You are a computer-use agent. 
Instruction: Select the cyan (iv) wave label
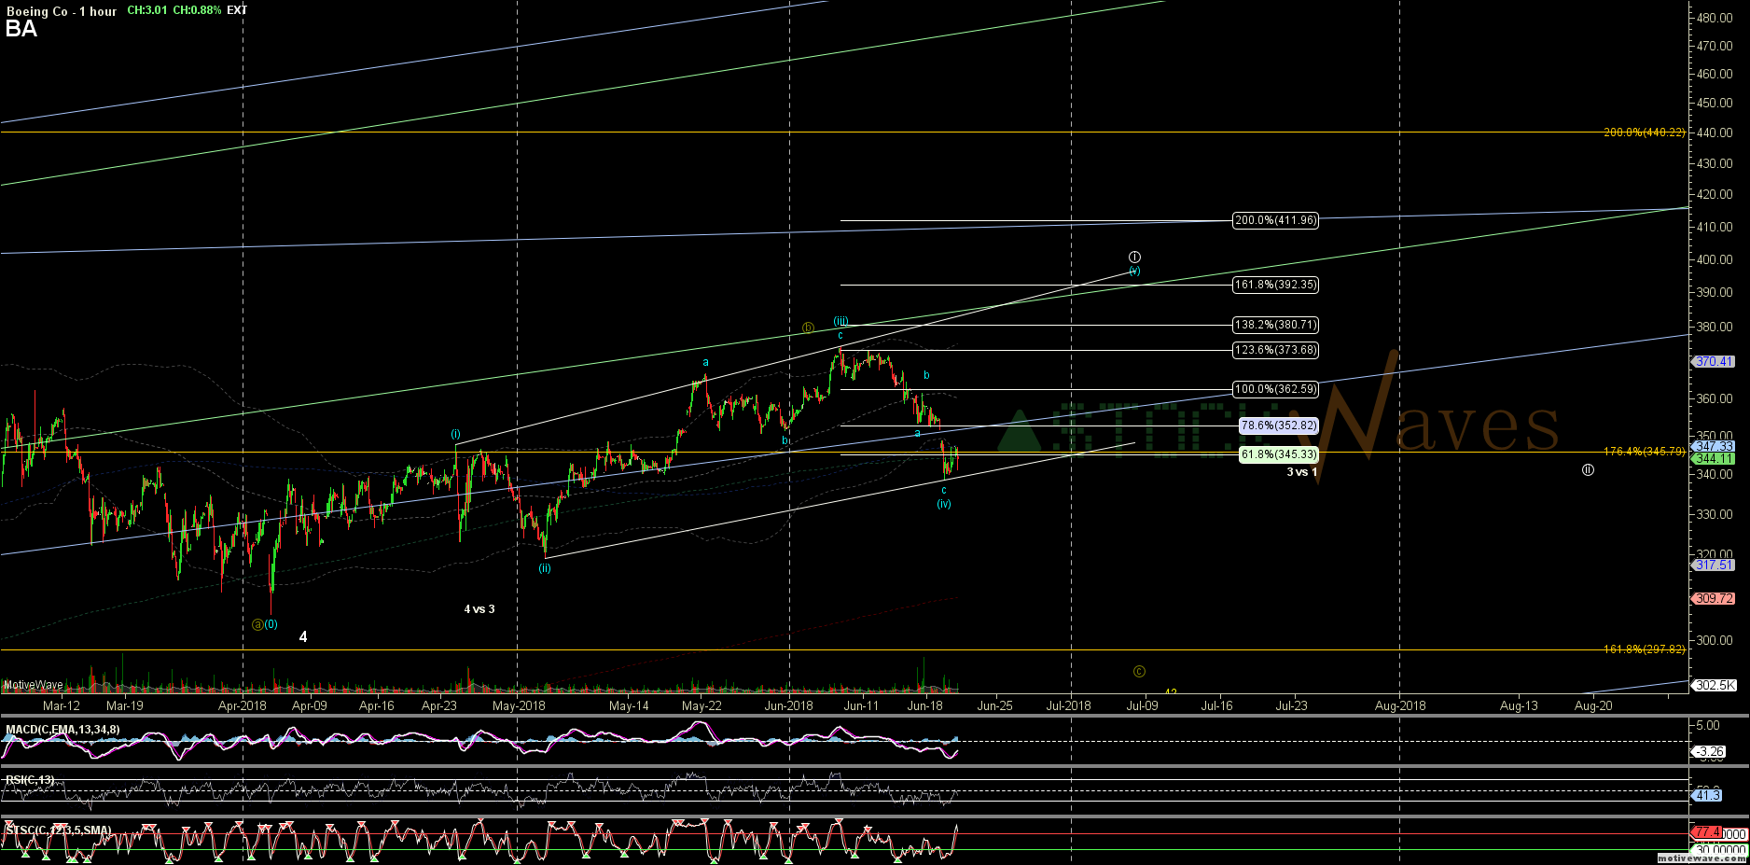pyautogui.click(x=944, y=504)
